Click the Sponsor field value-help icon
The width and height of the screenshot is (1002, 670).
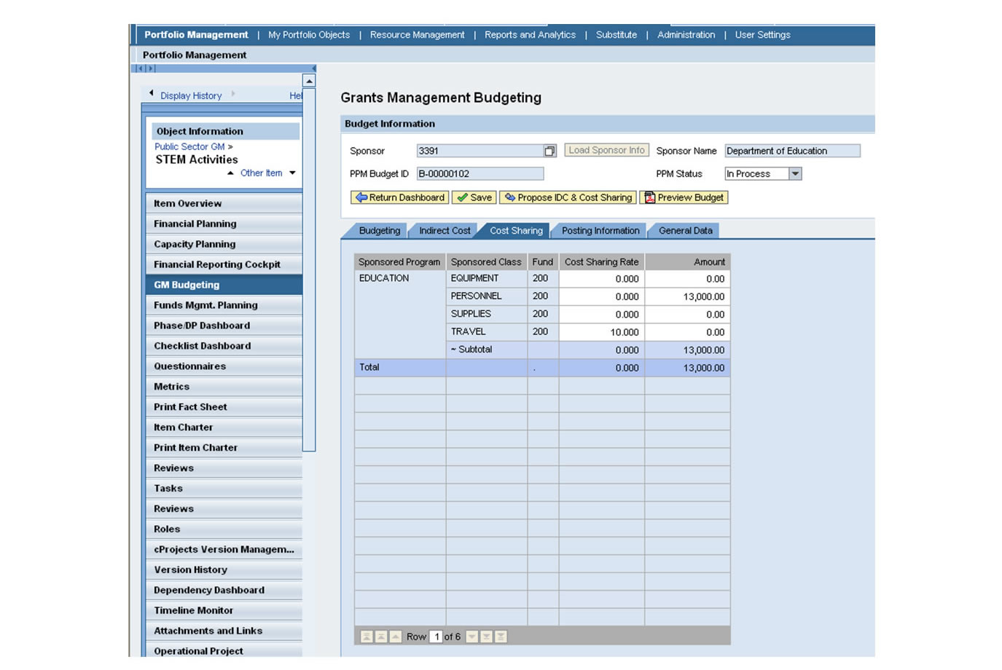(549, 151)
